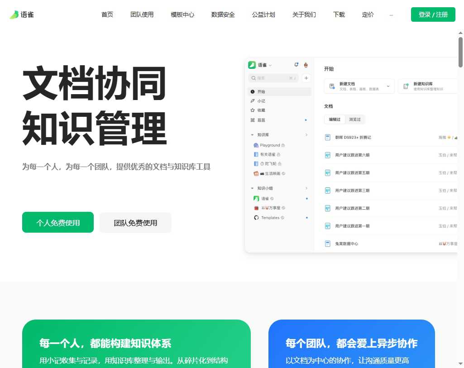Image resolution: width=464 pixels, height=368 pixels.
Task: Open the 团队使用 nav item
Action: pos(142,14)
